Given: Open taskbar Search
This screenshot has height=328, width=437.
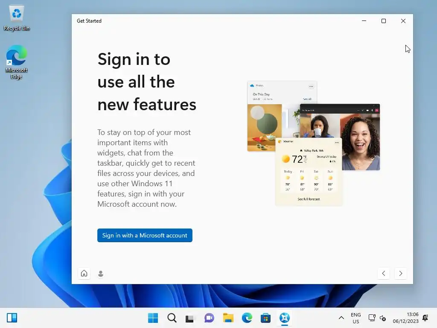Looking at the screenshot, I should 172,318.
